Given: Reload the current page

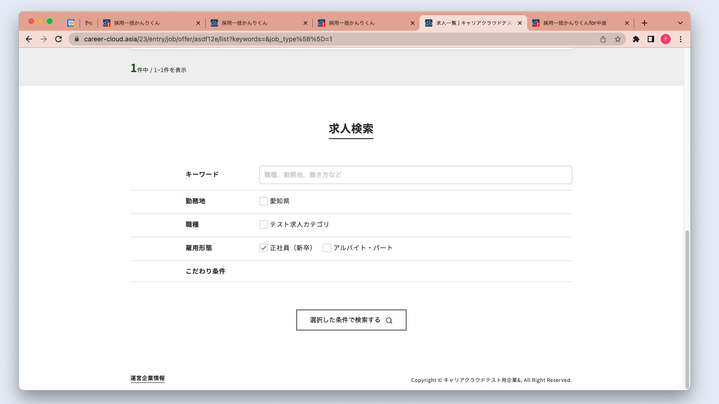Looking at the screenshot, I should tap(58, 39).
